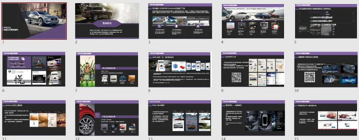Select slide 3 thumbnail about BMW Facebook promotion
The width and height of the screenshot is (359, 140).
tap(180, 21)
